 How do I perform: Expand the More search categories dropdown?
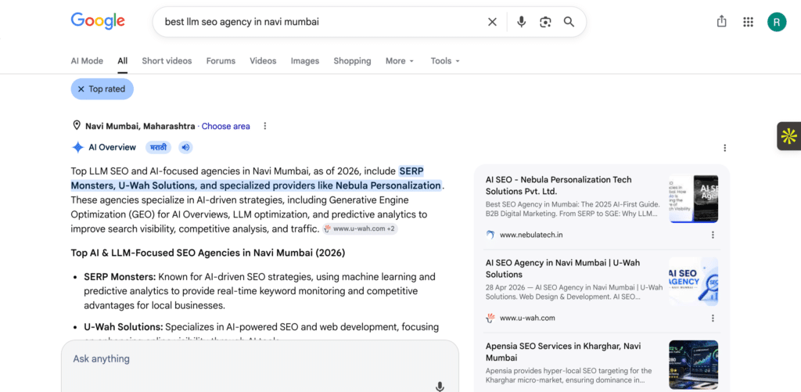(x=400, y=61)
